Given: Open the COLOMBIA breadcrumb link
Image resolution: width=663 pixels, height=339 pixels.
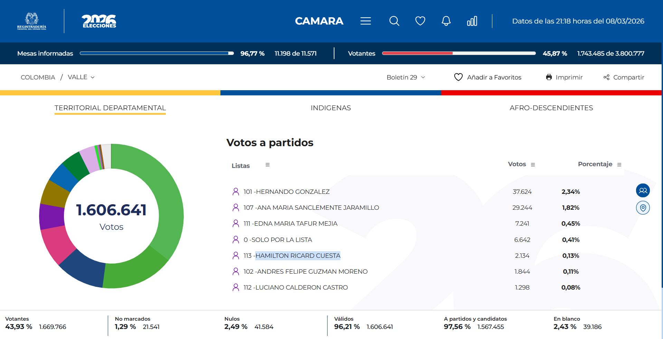Looking at the screenshot, I should pyautogui.click(x=38, y=77).
